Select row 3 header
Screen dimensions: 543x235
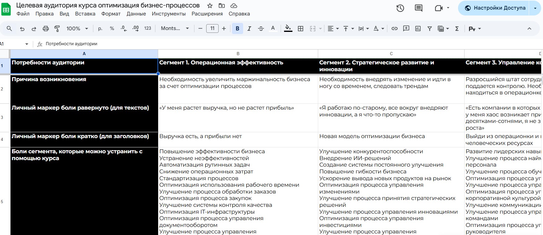click(x=5, y=118)
